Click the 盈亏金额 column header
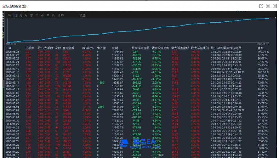Viewport: 279px width, 158px height. [x=68, y=48]
